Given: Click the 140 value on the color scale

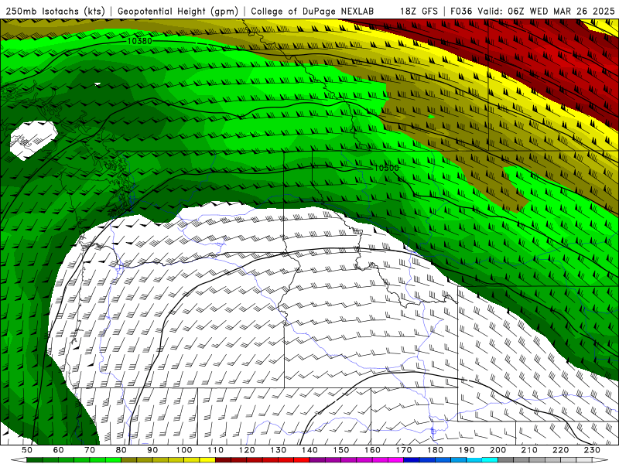Looking at the screenshot, I should 309,450.
